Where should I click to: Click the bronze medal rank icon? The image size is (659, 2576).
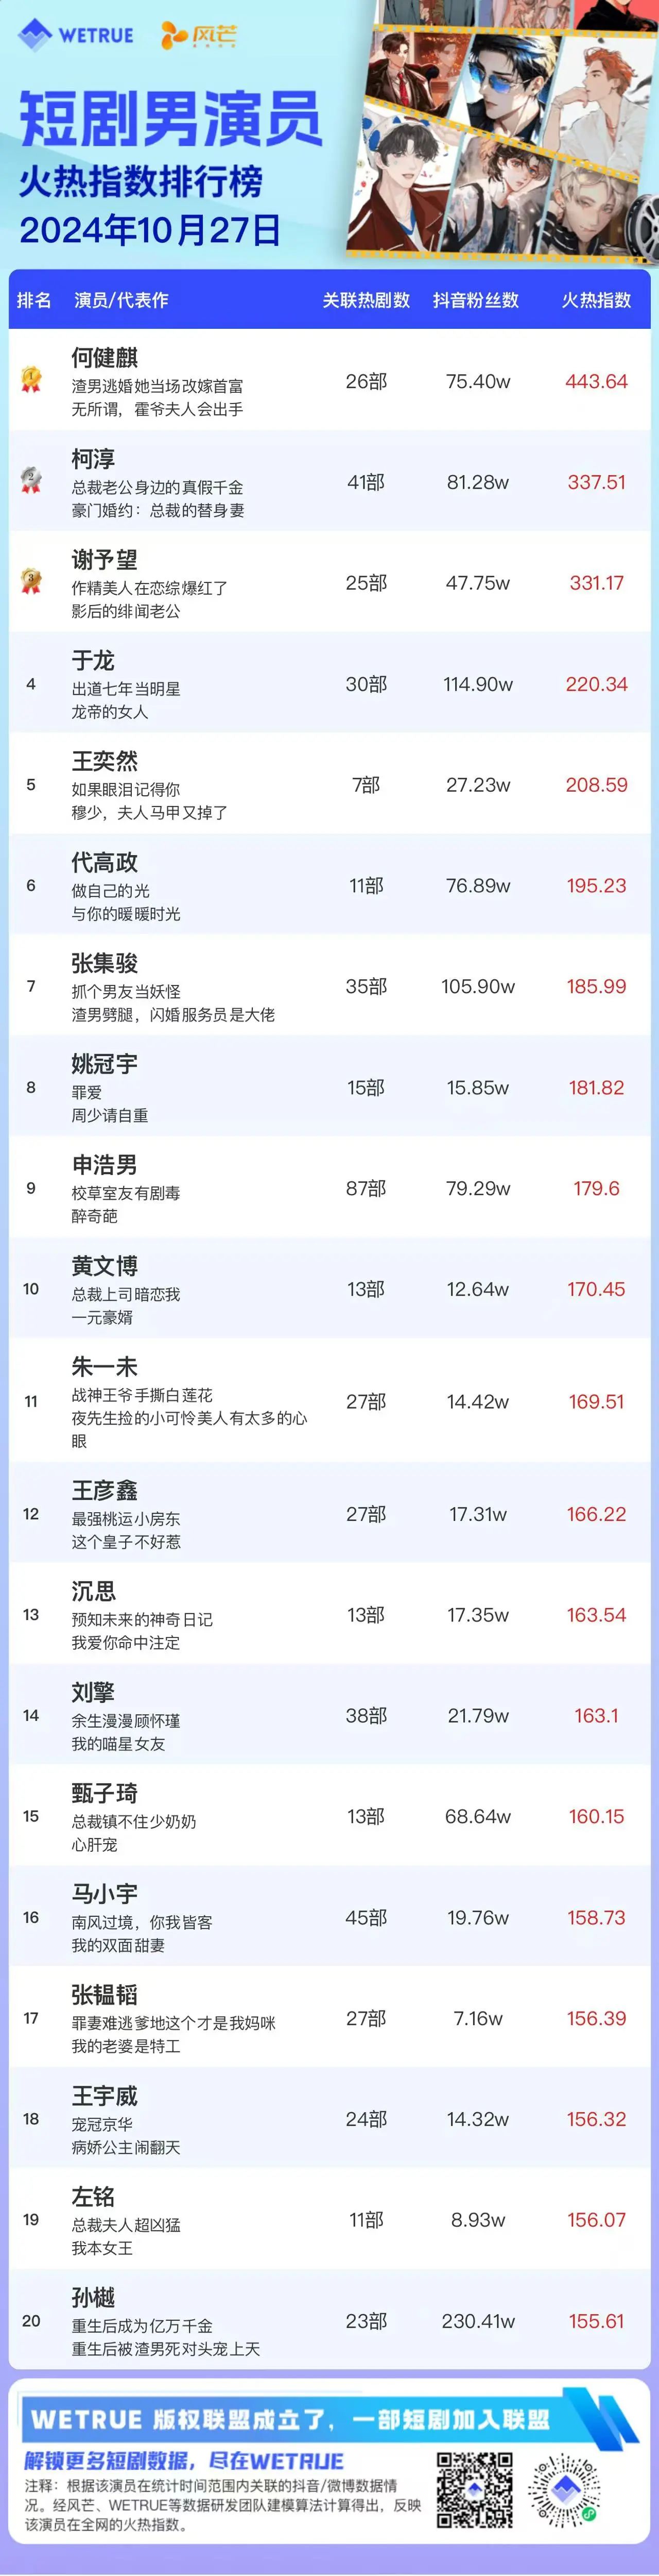coord(31,582)
